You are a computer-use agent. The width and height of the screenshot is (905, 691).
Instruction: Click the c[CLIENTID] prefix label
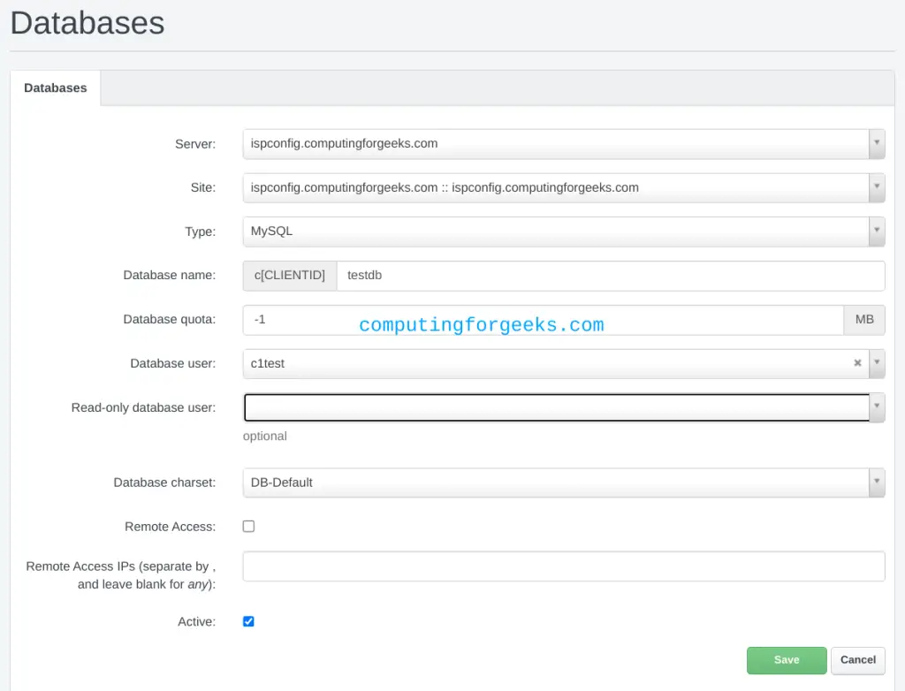click(290, 276)
